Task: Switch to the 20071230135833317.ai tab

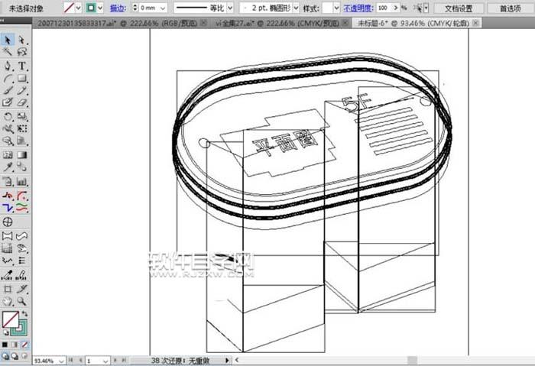Action: tap(117, 23)
